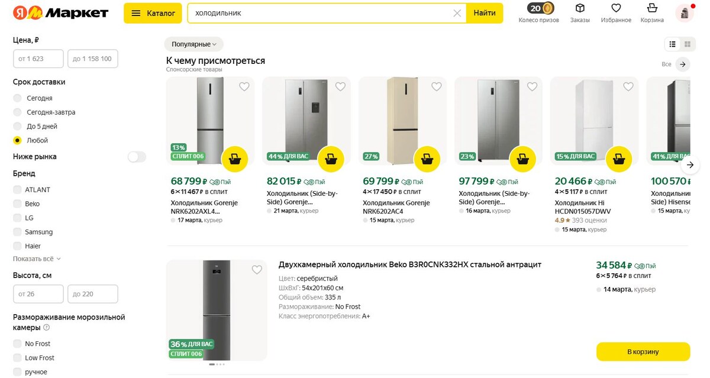The image size is (710, 378).
Task: Open the user profile avatar
Action: click(x=684, y=13)
